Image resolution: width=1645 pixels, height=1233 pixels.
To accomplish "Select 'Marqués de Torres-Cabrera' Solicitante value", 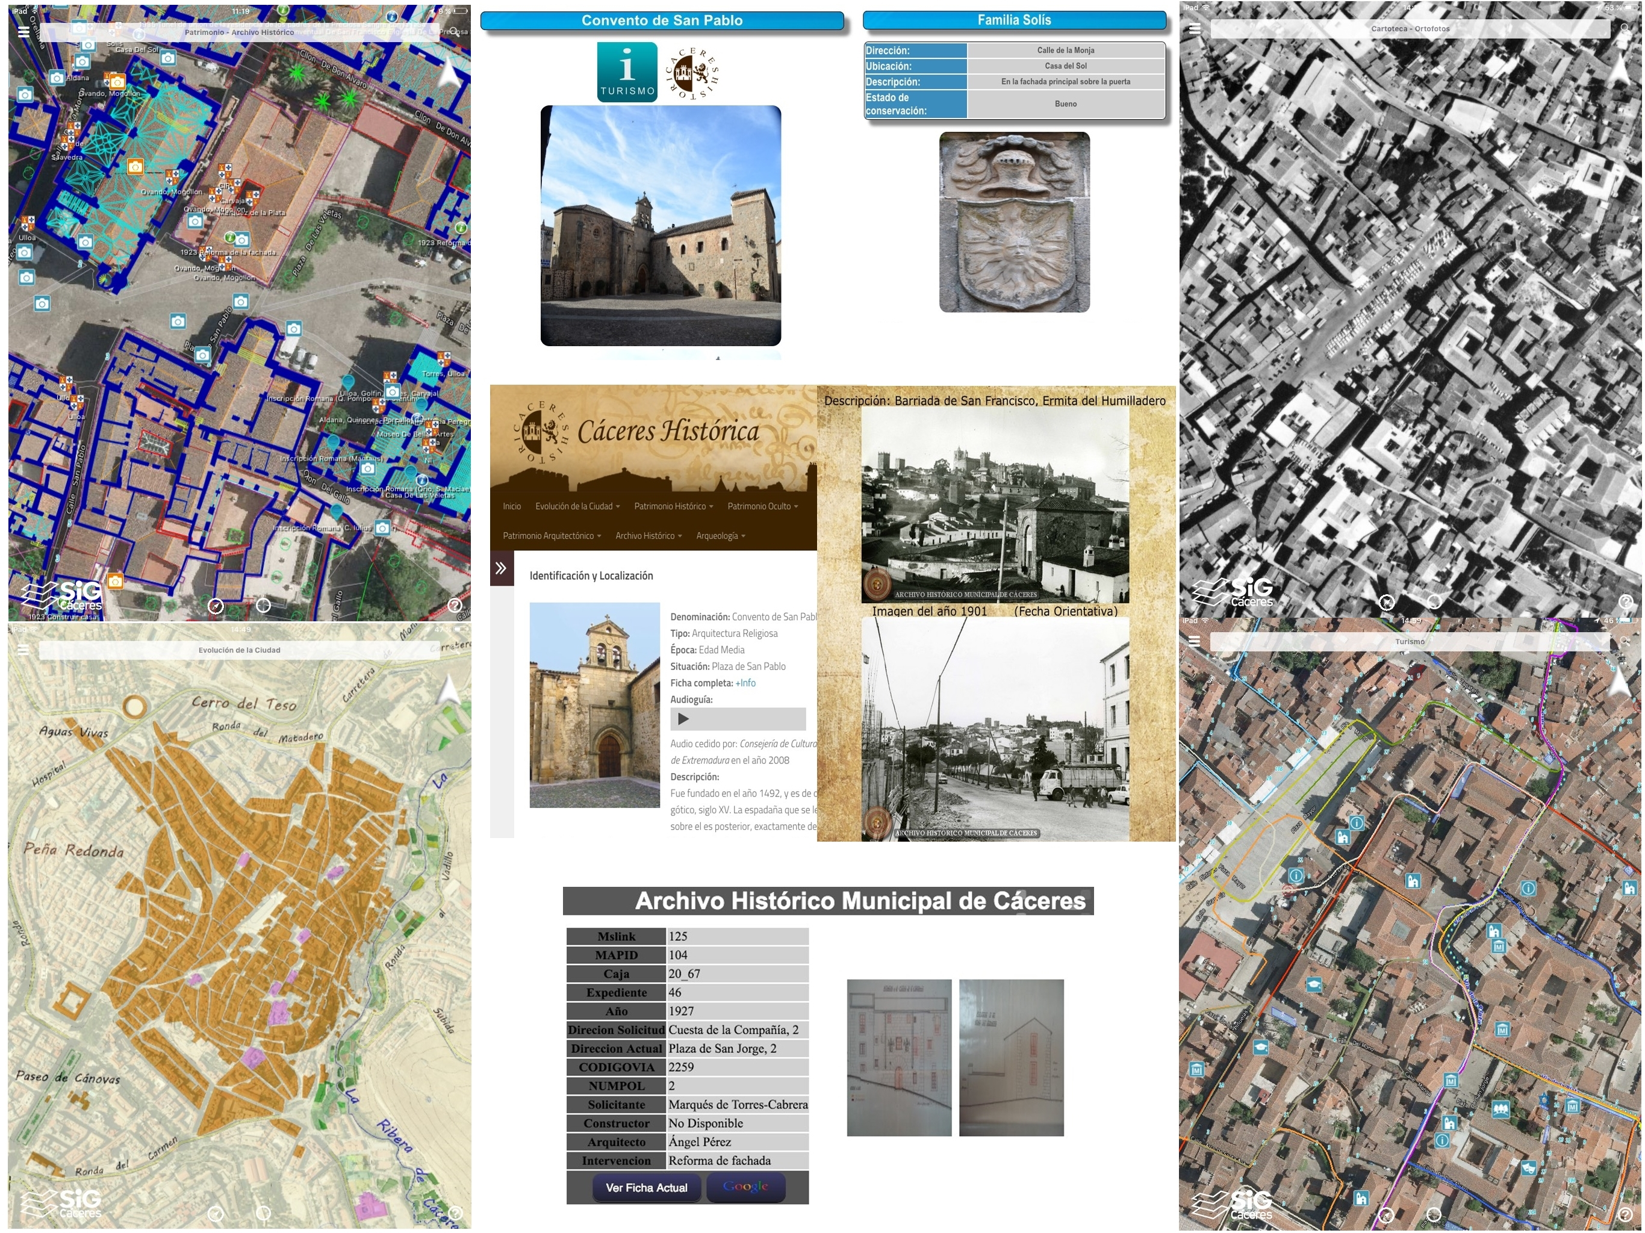I will coord(738,1105).
